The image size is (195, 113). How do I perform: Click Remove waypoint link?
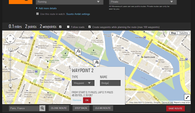(x=77, y=100)
